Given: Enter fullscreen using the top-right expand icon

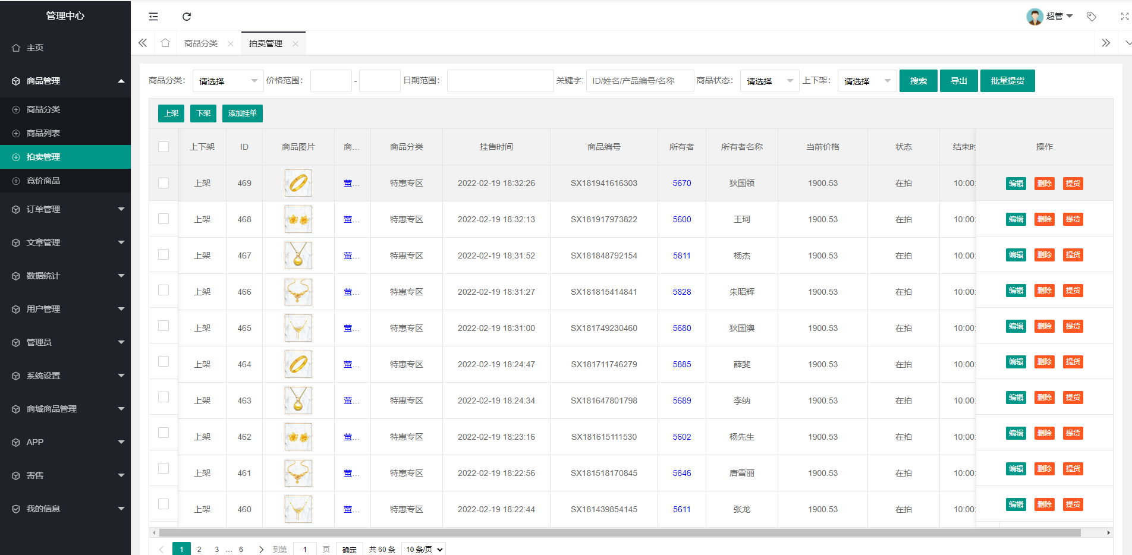Looking at the screenshot, I should point(1124,17).
